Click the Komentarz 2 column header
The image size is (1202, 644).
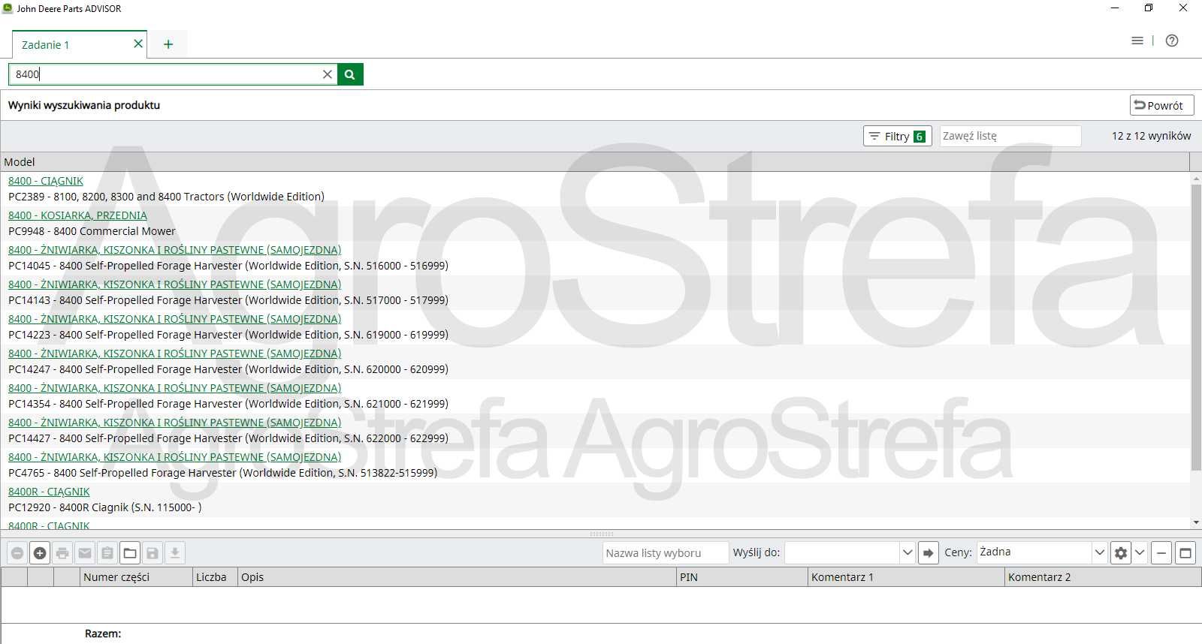[x=1103, y=577]
